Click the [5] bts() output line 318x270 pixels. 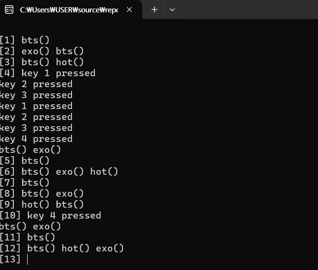[x=24, y=160]
